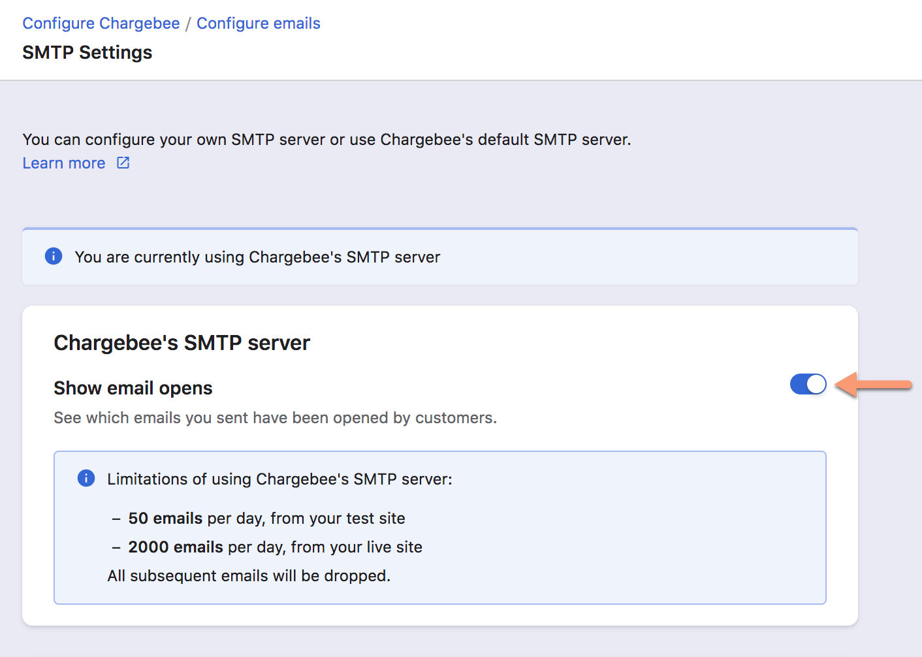
Task: Click the 'See which emails you sent' description
Action: point(275,418)
